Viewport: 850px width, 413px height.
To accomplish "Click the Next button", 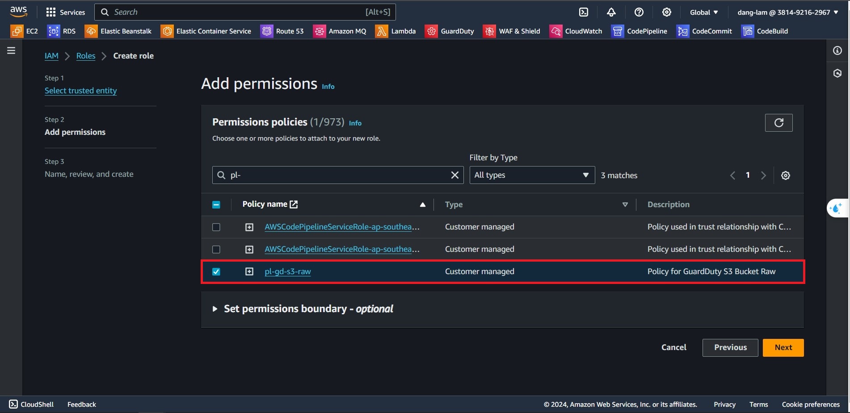I will pos(783,347).
